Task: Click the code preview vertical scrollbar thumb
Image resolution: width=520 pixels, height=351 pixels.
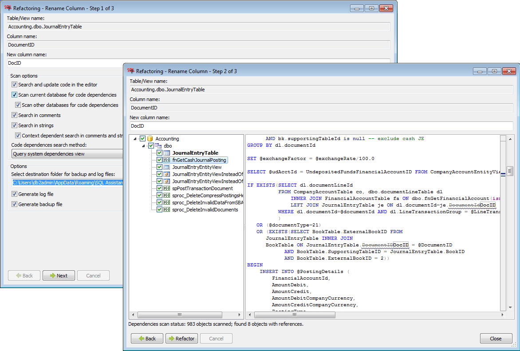Action: tap(510, 171)
